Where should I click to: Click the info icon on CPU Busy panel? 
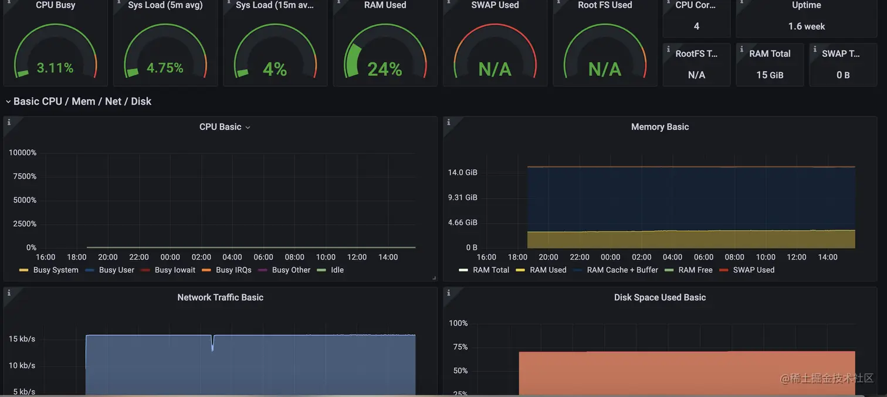(8, 2)
